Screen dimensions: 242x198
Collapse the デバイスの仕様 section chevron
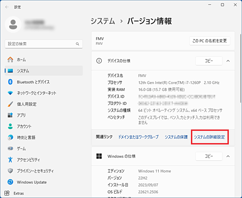coord(228,61)
